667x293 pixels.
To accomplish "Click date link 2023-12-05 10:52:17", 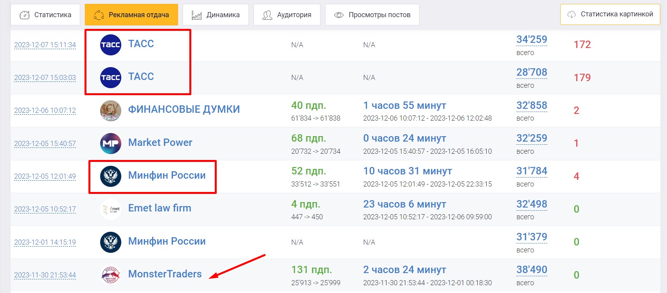I will [x=45, y=209].
